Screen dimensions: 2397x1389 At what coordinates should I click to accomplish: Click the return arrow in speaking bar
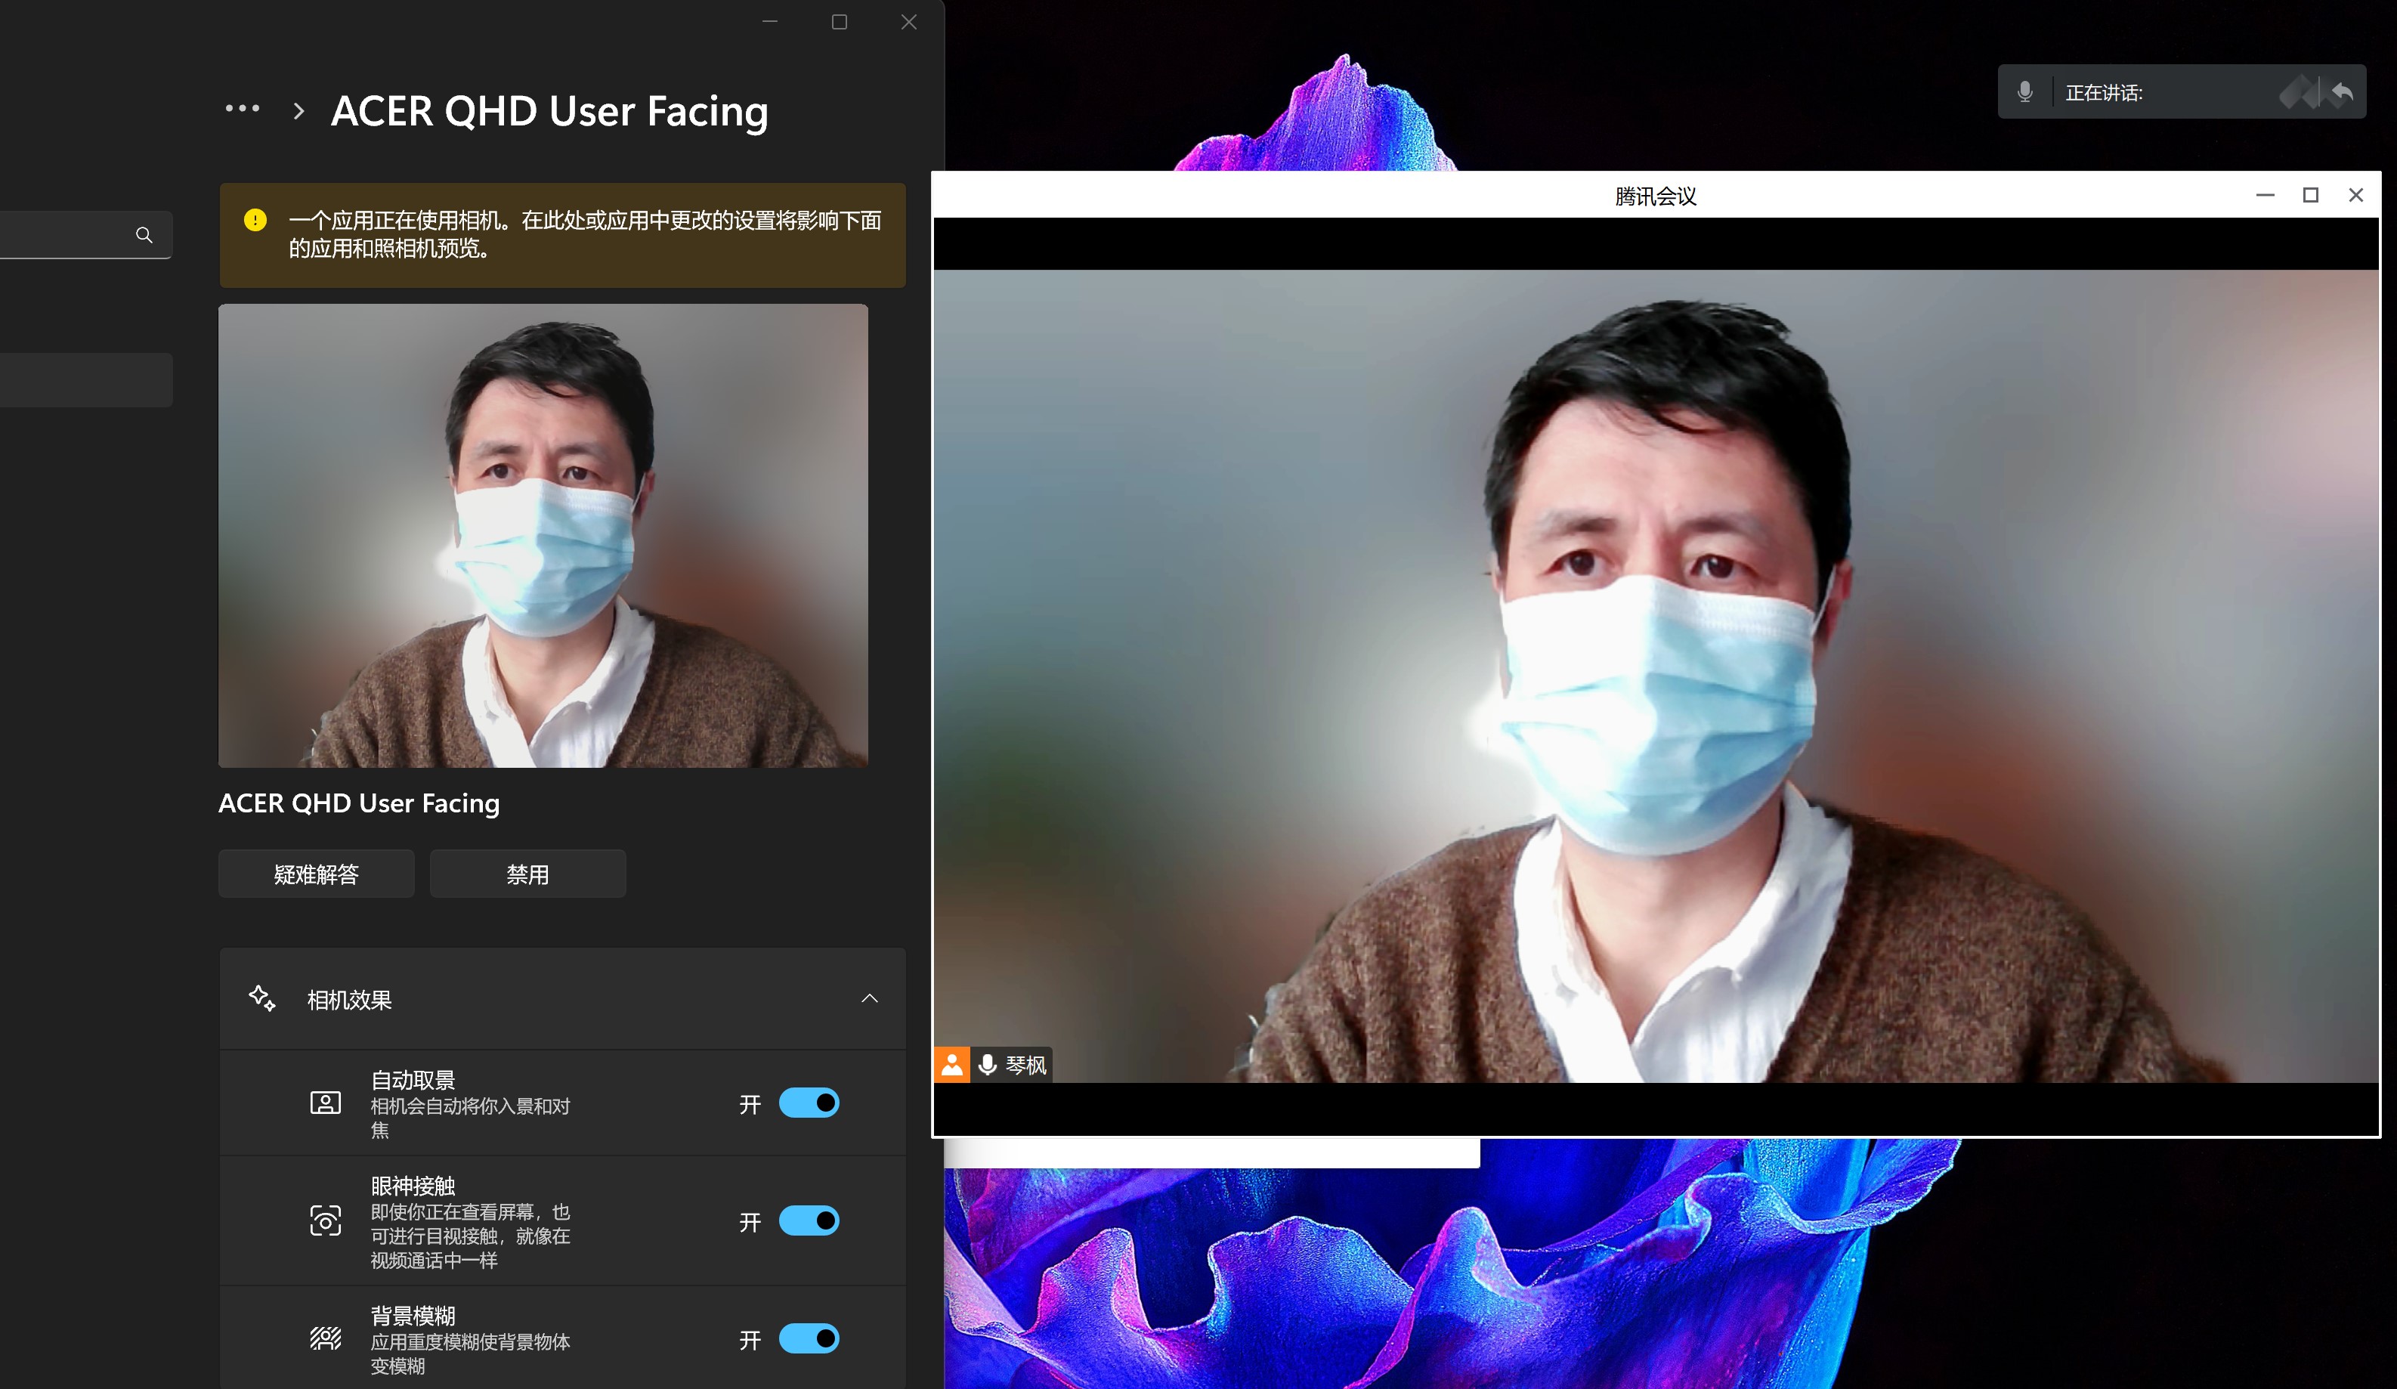point(2342,92)
